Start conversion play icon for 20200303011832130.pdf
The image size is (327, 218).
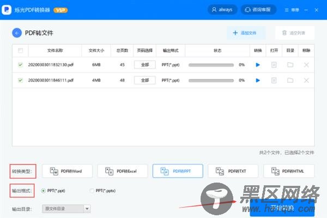click(258, 65)
